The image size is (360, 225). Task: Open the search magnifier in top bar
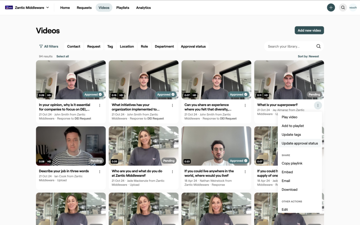click(343, 8)
